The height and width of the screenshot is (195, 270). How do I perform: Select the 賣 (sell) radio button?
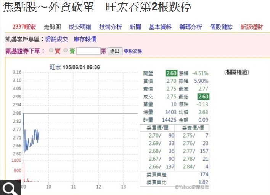66,50
